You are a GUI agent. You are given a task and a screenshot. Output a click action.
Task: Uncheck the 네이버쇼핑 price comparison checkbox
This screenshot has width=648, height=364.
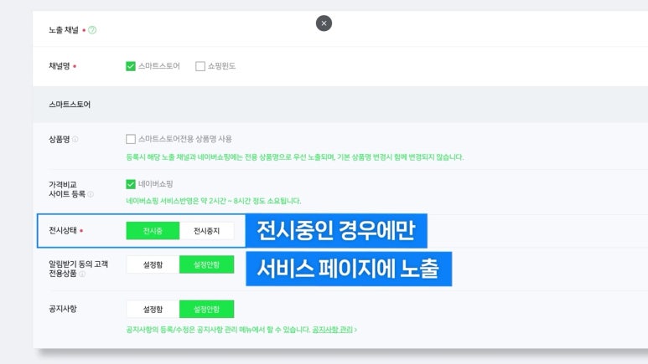(x=131, y=184)
